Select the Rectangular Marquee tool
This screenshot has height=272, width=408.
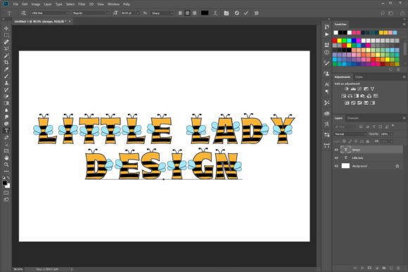pyautogui.click(x=6, y=35)
